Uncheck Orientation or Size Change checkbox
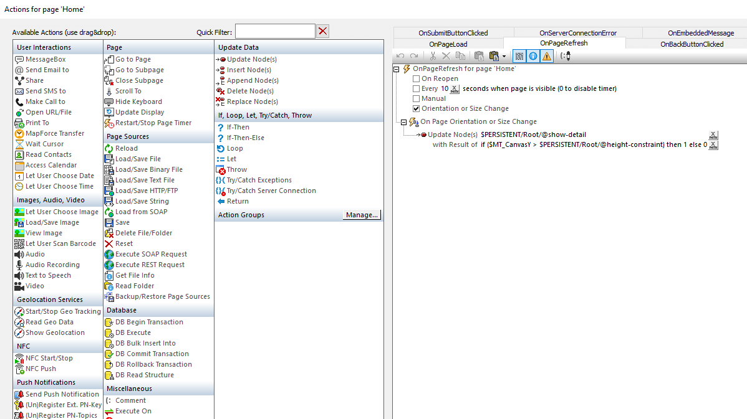This screenshot has height=419, width=747. pos(417,109)
